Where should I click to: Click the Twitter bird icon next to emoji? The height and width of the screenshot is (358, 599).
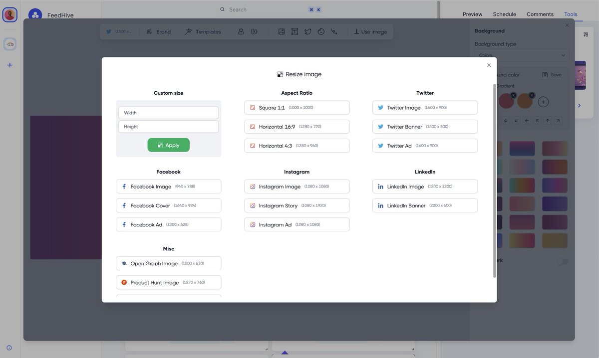(308, 31)
